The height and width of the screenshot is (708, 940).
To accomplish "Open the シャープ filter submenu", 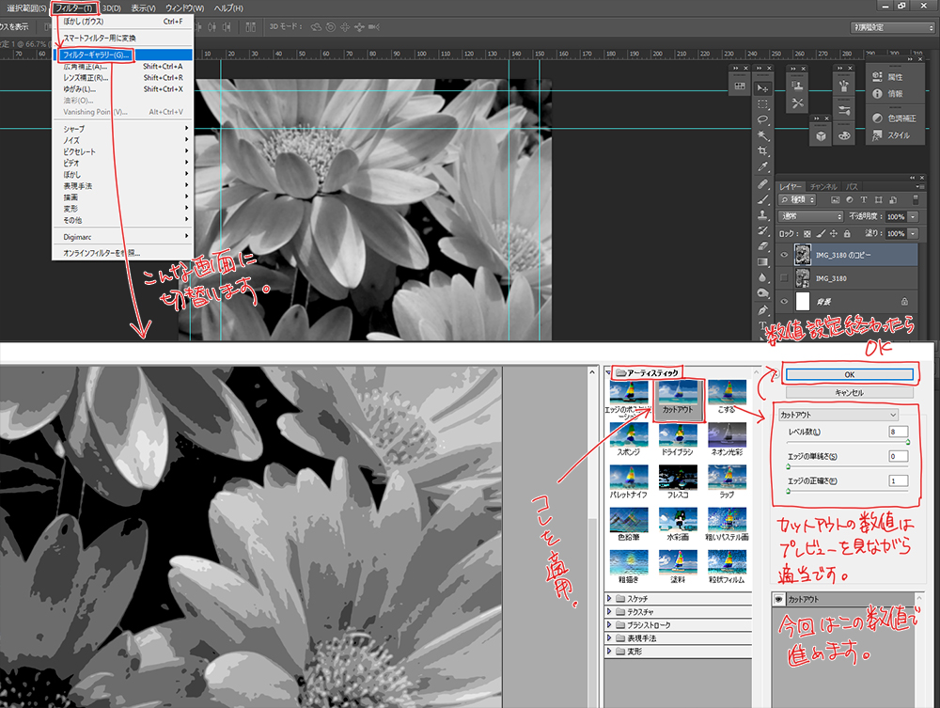I will [123, 128].
